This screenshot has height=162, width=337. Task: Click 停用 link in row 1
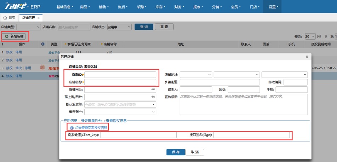click(18, 52)
